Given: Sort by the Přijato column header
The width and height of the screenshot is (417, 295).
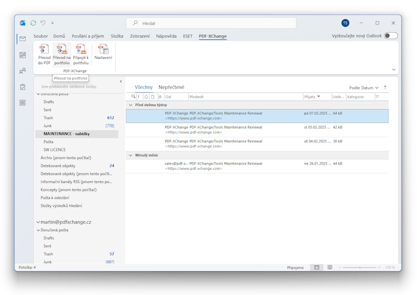Looking at the screenshot, I should pos(318,97).
